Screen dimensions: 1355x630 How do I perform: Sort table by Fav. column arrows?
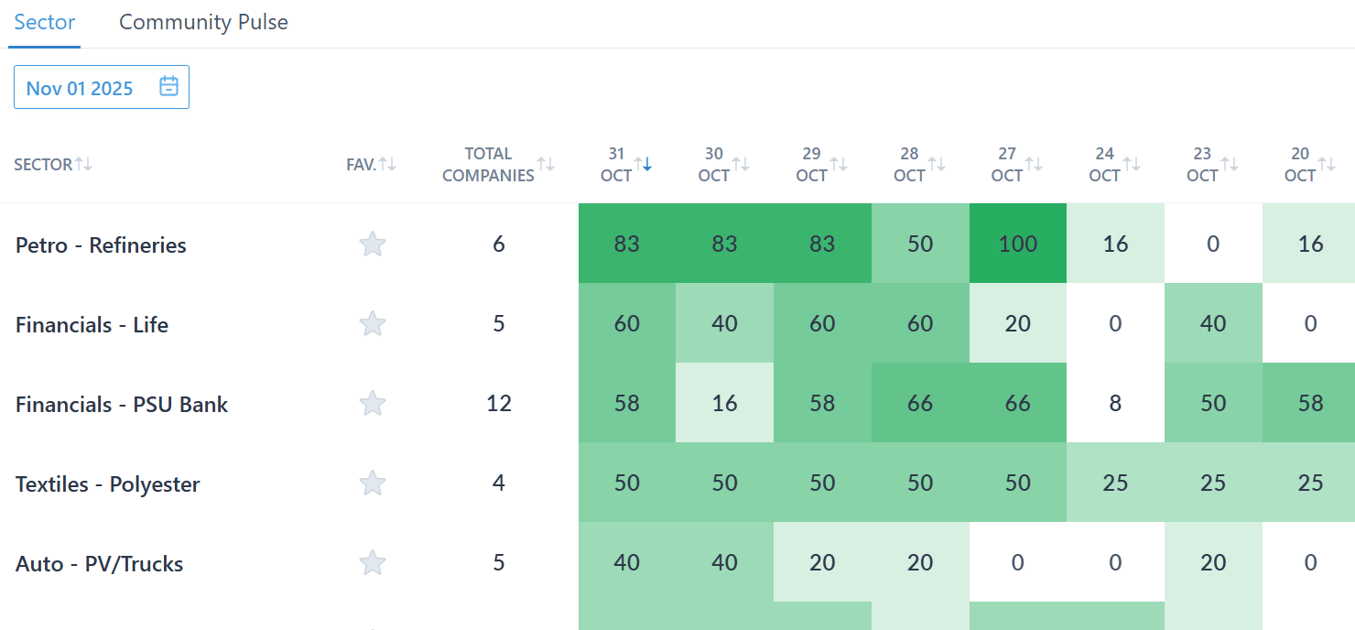tap(387, 164)
